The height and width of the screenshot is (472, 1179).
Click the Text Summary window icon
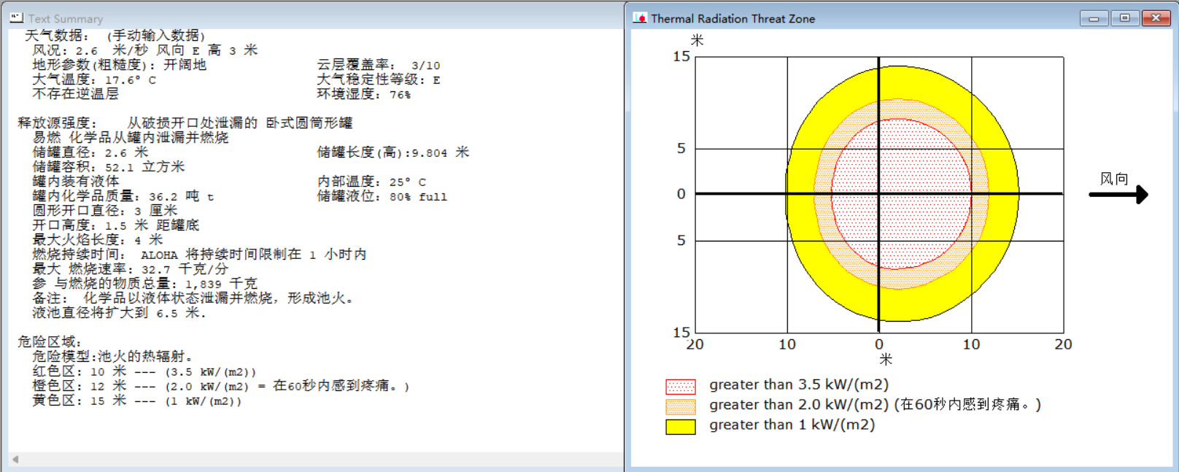(x=17, y=18)
